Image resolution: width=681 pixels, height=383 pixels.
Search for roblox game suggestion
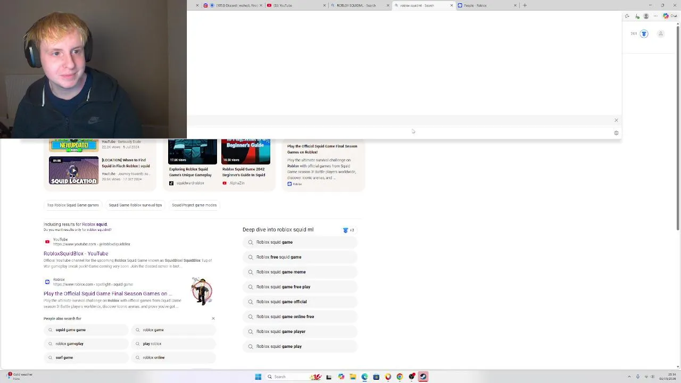(x=174, y=330)
